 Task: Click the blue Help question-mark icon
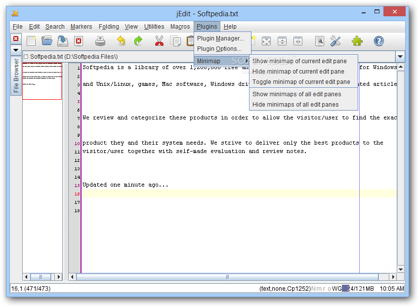pyautogui.click(x=378, y=41)
